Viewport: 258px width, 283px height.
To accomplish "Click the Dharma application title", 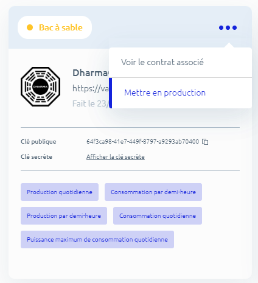I will pos(91,73).
